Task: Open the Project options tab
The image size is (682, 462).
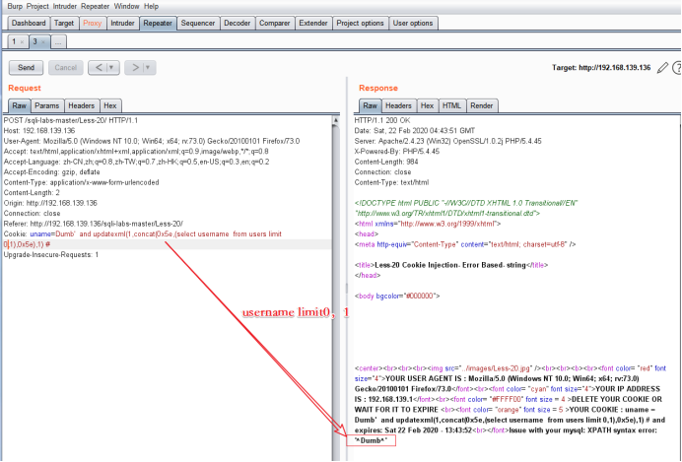Action: (x=360, y=23)
